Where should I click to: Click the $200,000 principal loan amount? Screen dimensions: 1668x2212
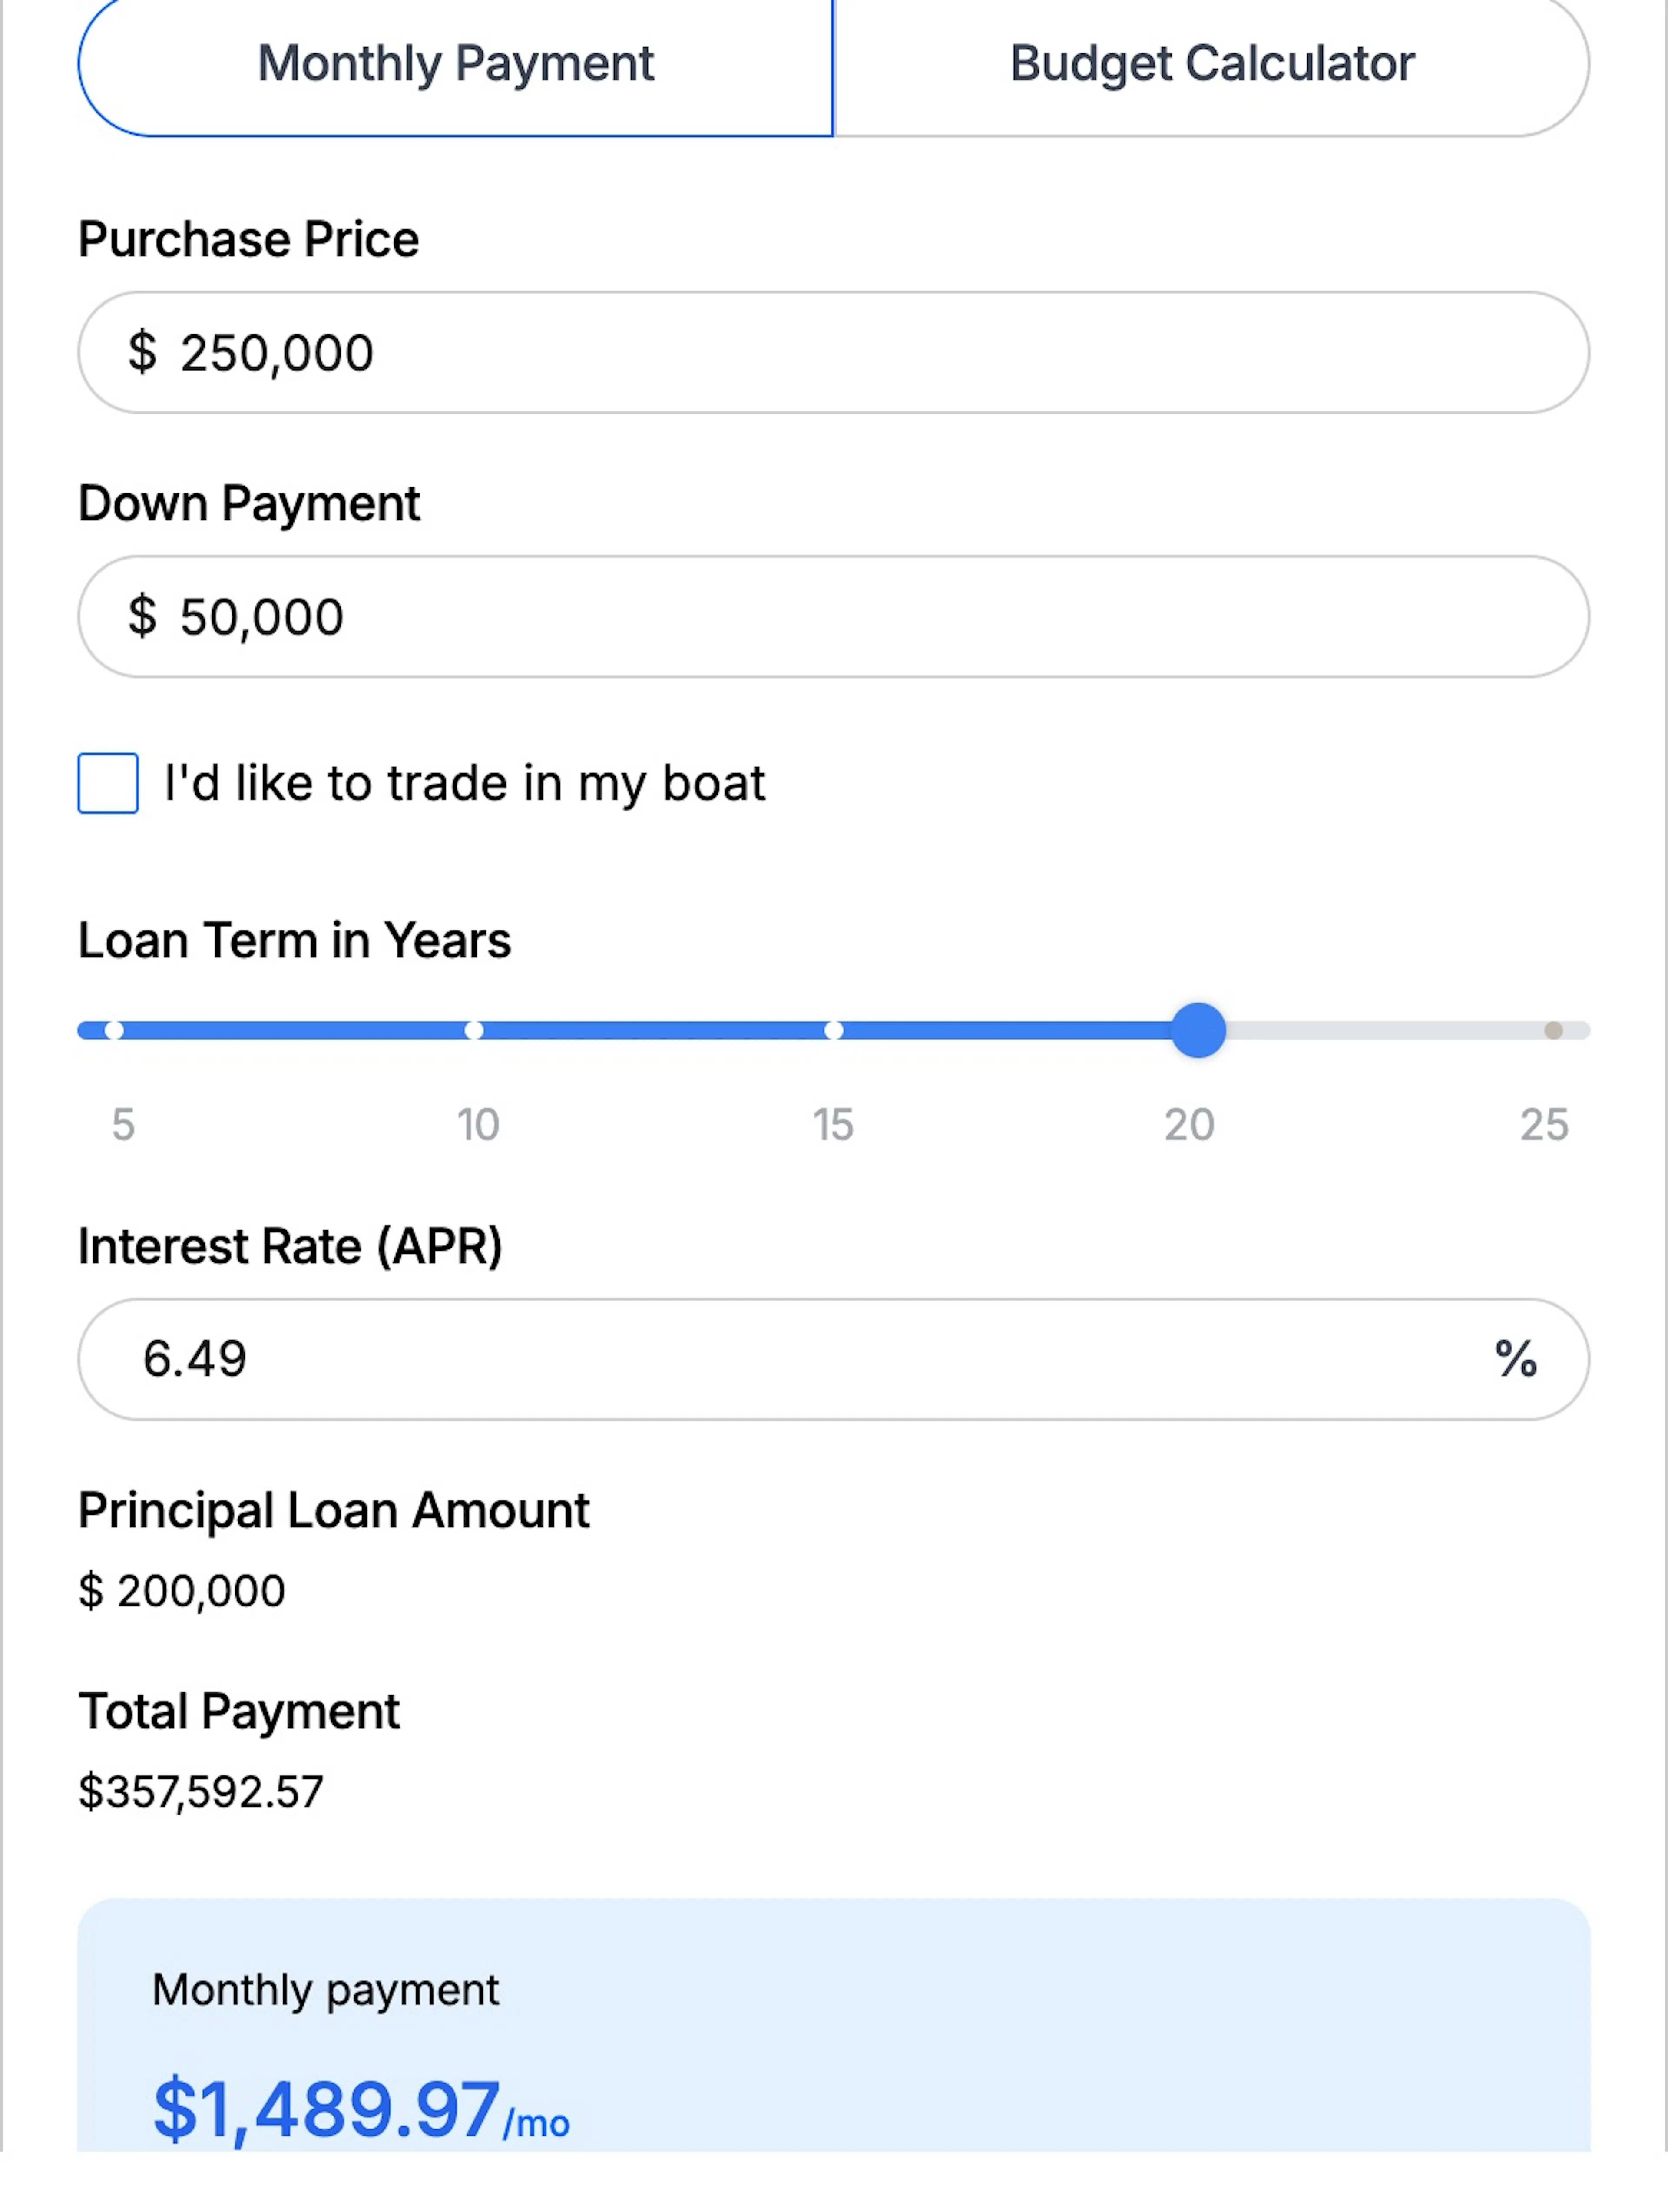(x=182, y=1591)
